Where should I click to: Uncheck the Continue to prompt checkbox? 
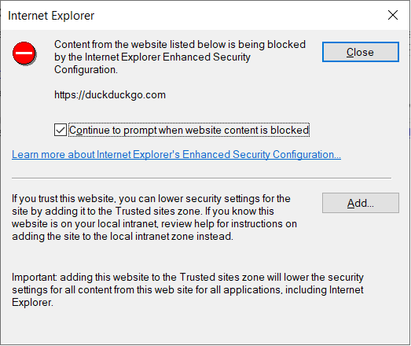61,130
